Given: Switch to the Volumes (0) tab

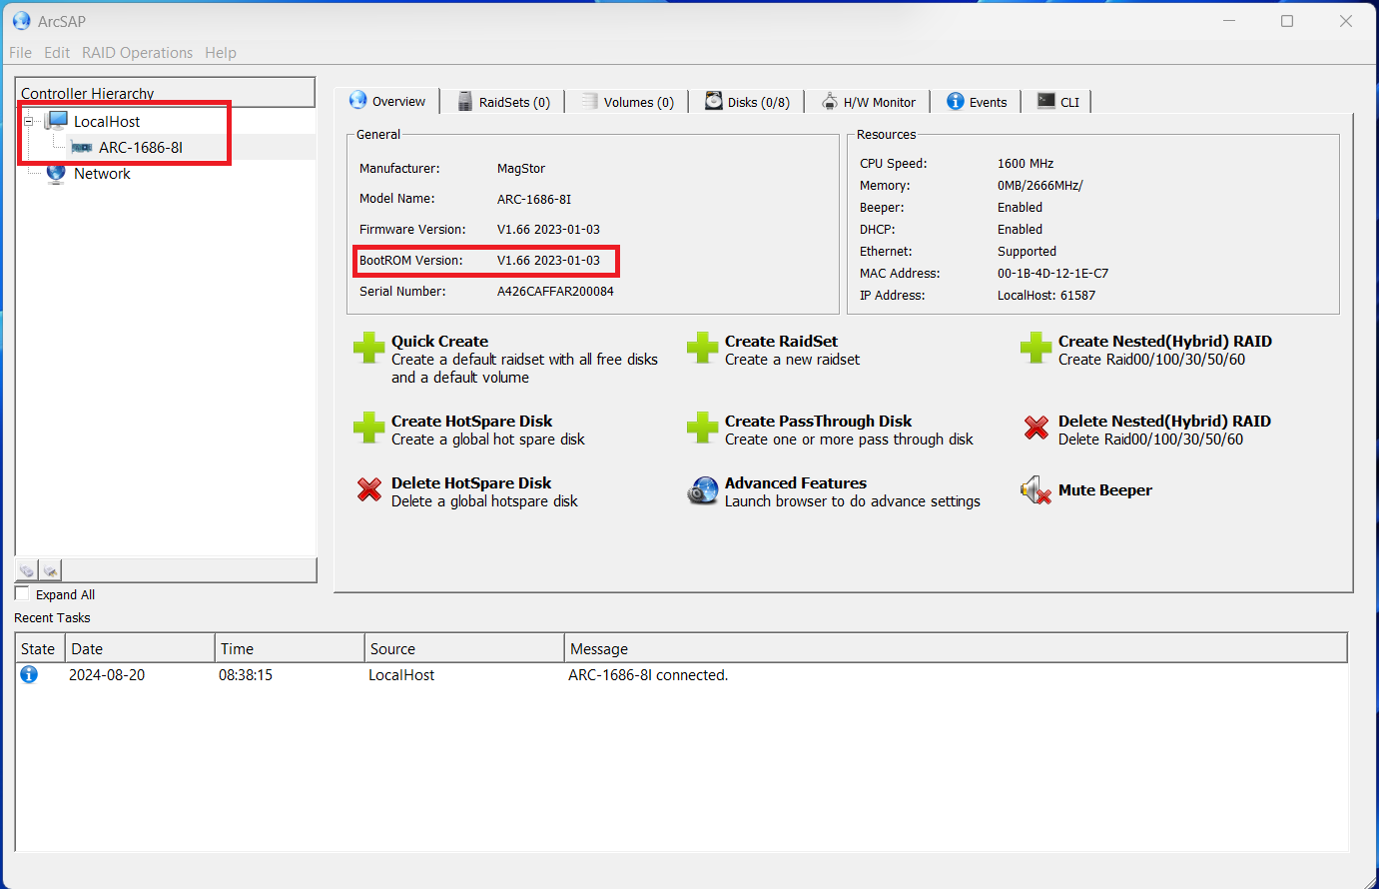Looking at the screenshot, I should tap(628, 102).
